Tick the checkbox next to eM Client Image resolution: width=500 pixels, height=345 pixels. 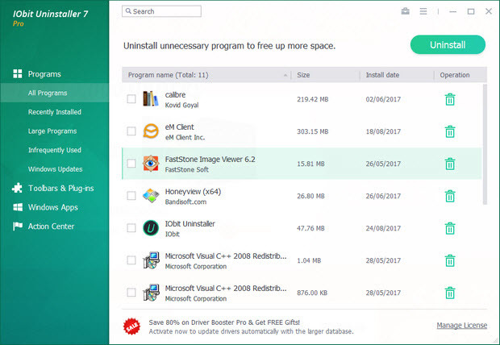tap(131, 131)
